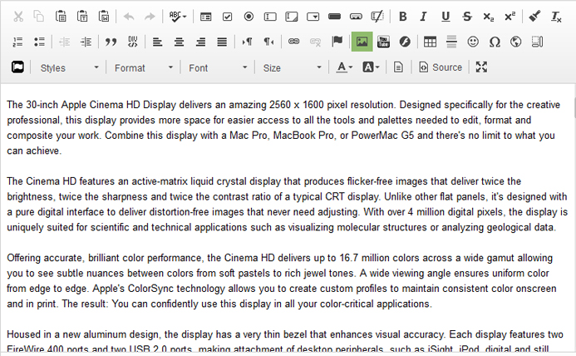
Task: Open the Text Color picker
Action: pos(344,67)
